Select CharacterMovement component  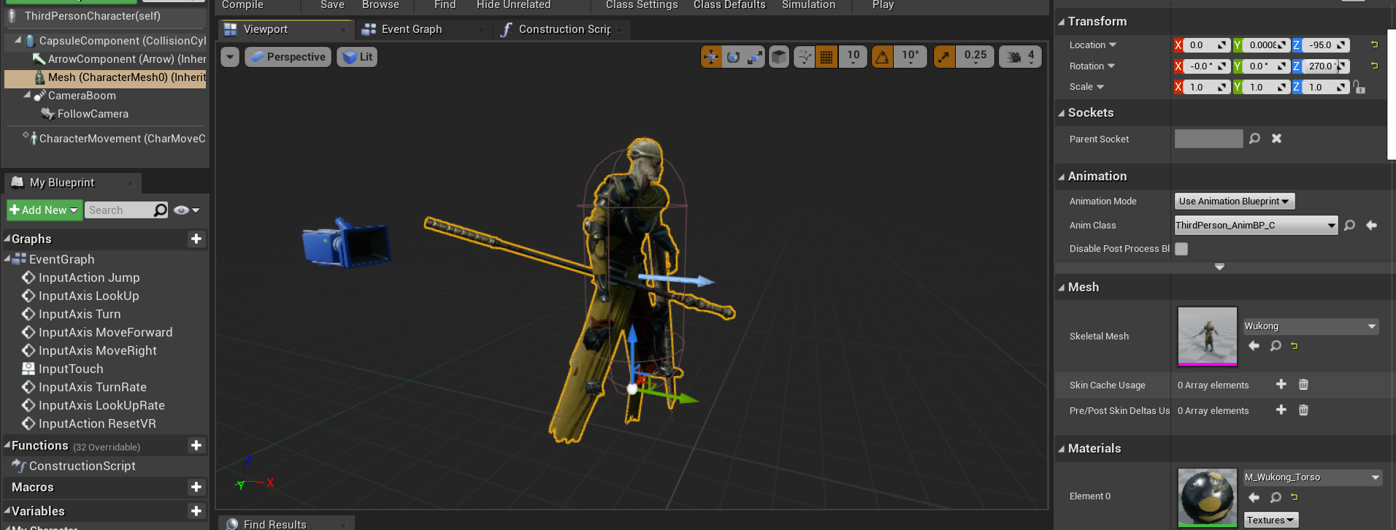[x=122, y=138]
